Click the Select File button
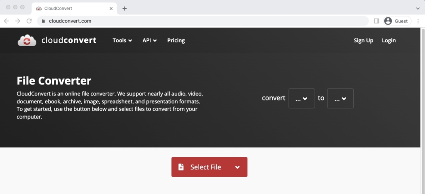 click(x=209, y=167)
